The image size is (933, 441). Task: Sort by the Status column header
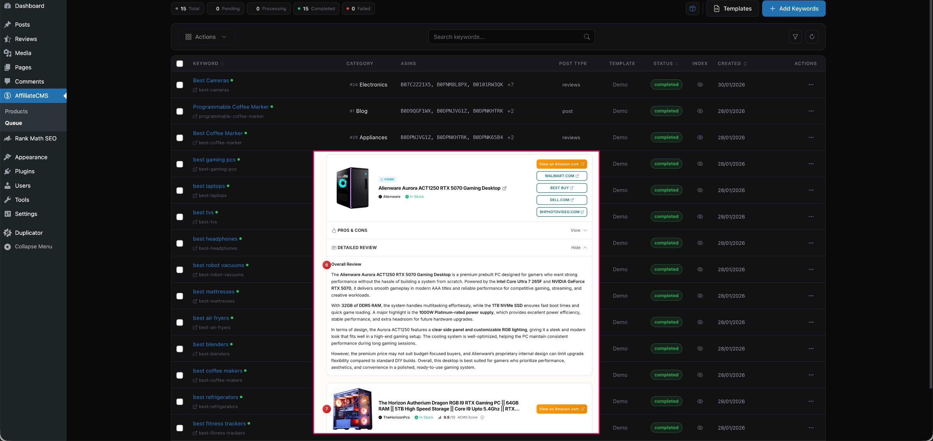pos(666,63)
